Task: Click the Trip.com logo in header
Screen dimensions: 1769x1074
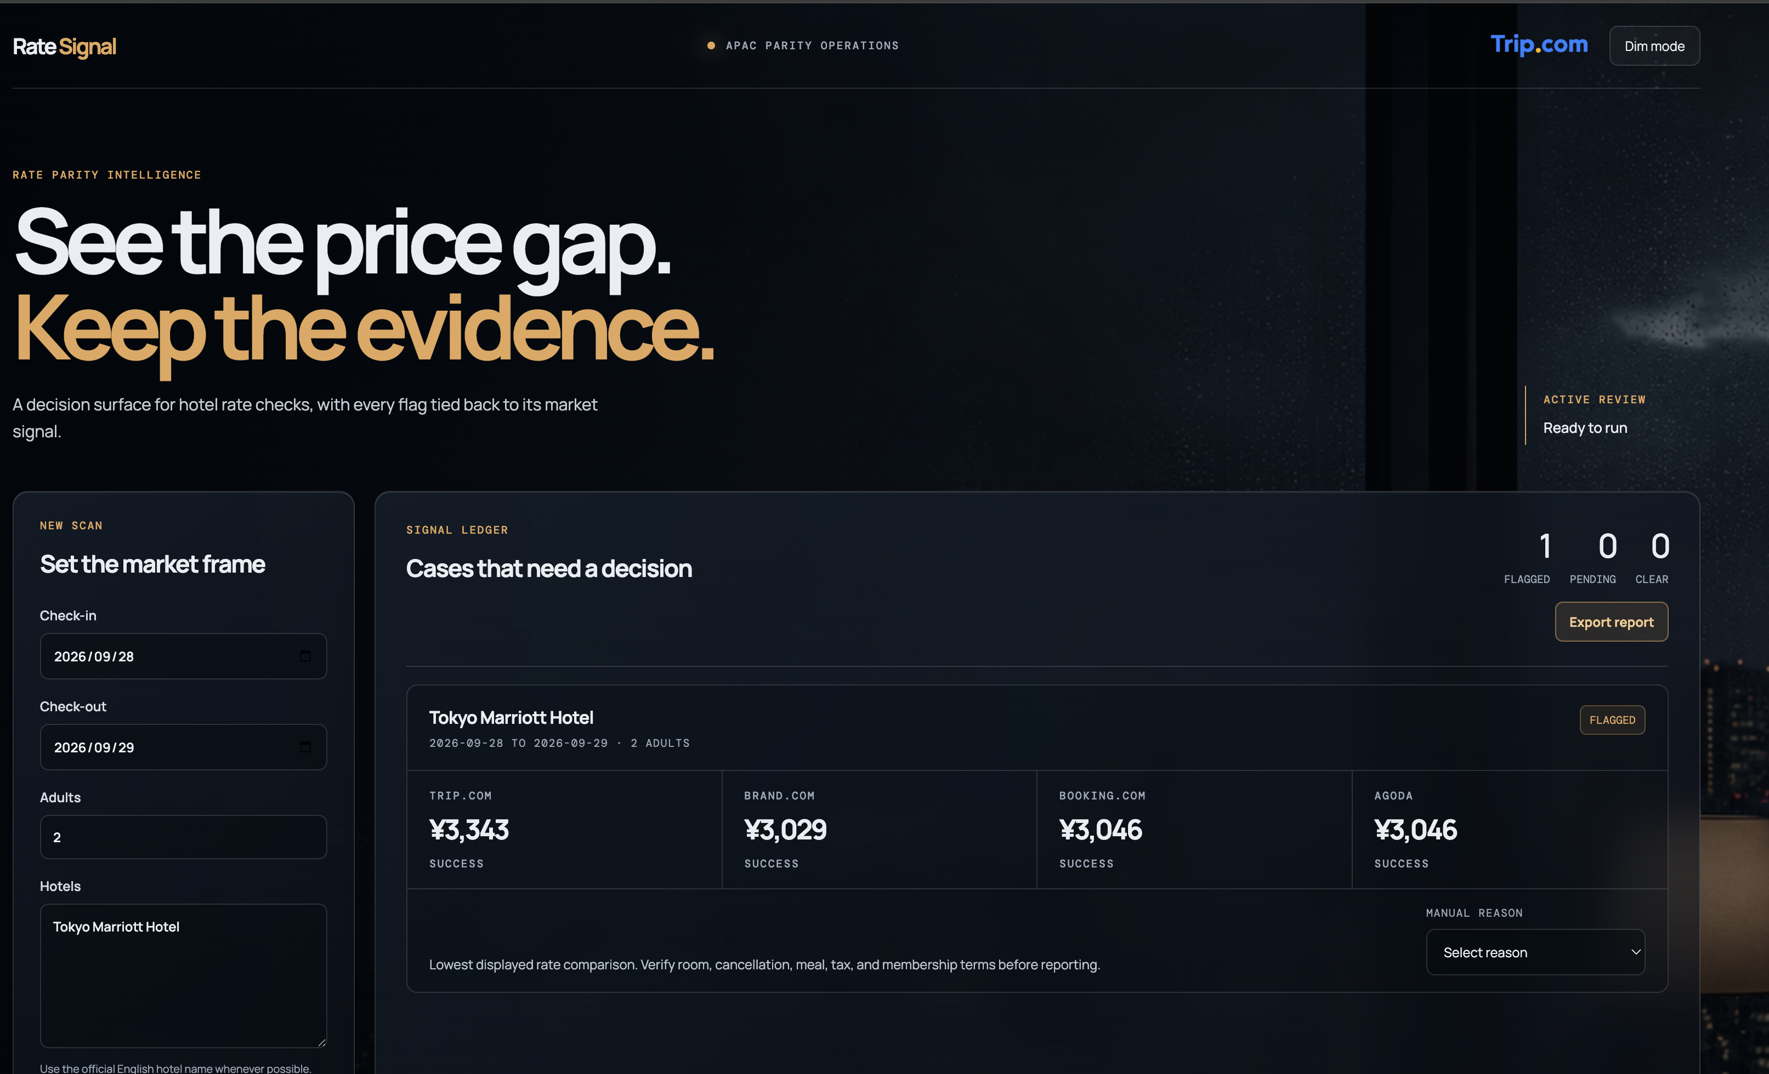Action: point(1539,44)
